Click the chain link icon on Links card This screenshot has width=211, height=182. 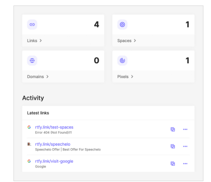click(32, 24)
